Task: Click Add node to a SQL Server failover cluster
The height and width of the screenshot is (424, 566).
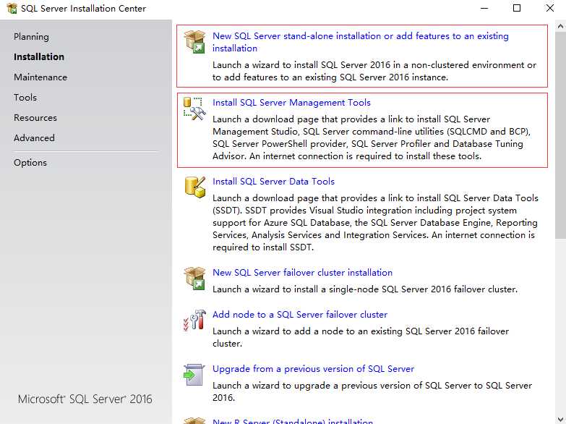Action: tap(300, 315)
